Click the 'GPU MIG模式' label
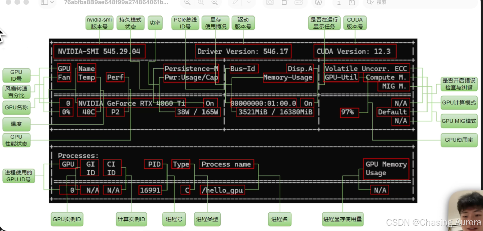Screen dimensions: 483x231 point(459,121)
